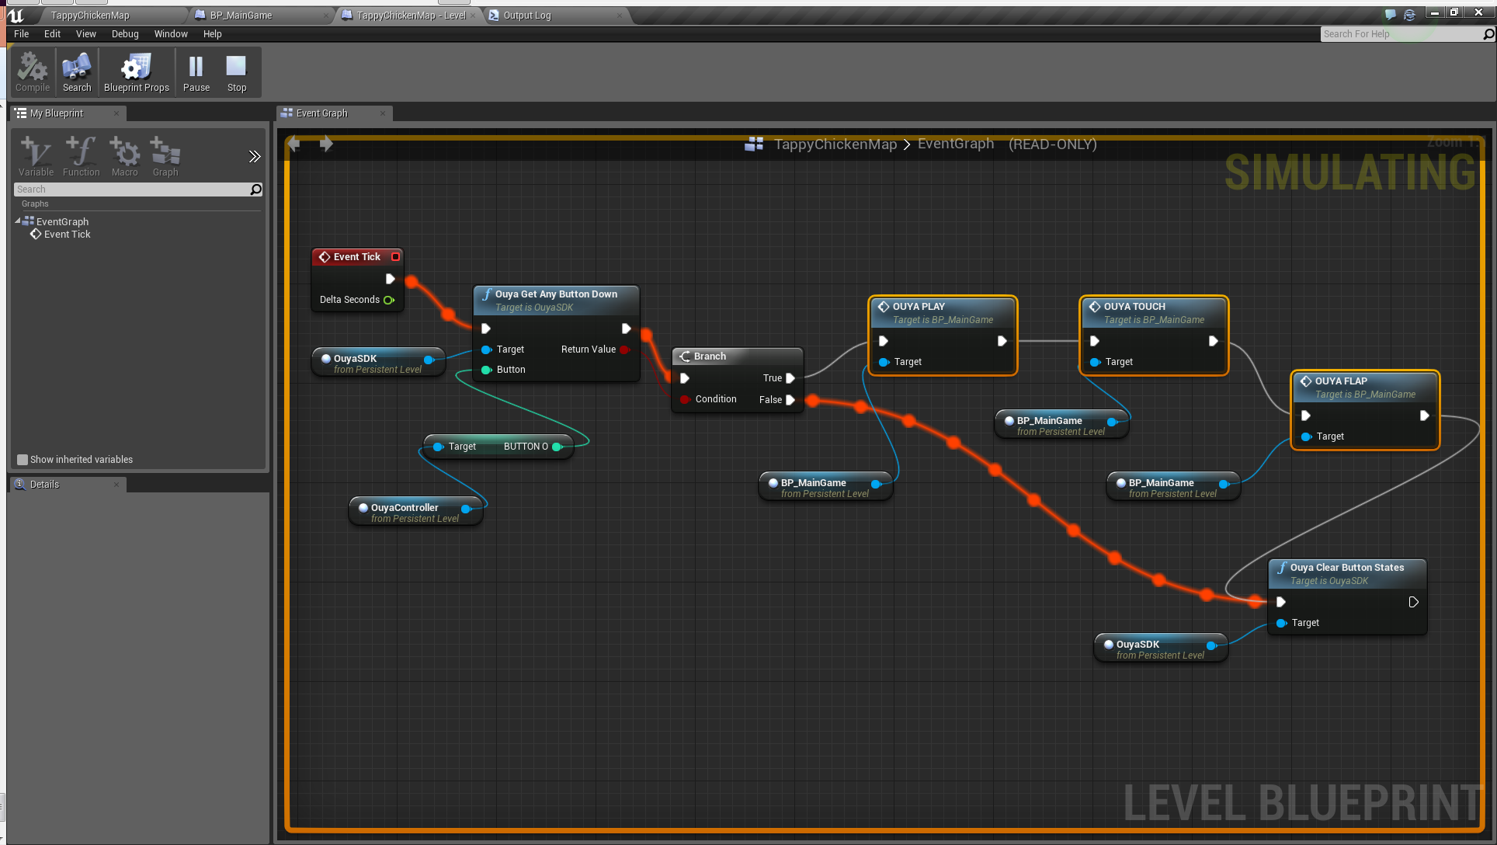Click the Button pin color on Ouya node
Viewport: 1497px width, 845px height.
point(487,370)
